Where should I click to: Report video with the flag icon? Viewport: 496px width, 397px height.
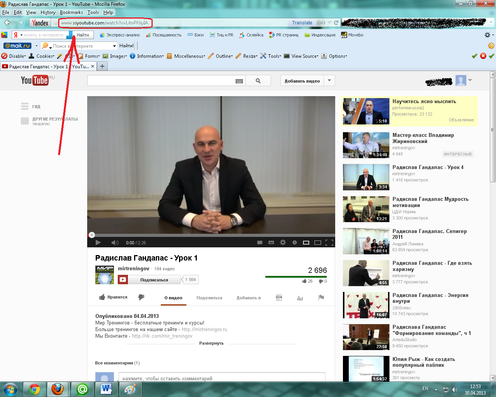tap(321, 298)
